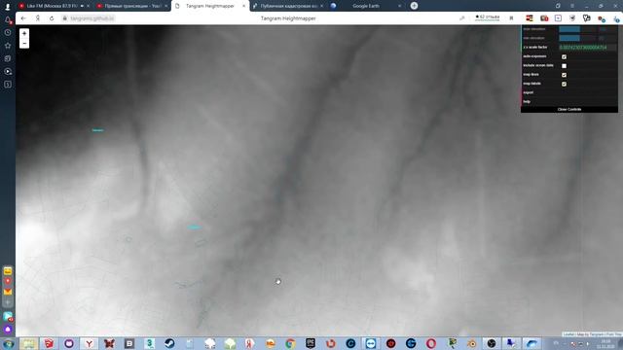Launch Opera browser from the taskbar

point(431,343)
